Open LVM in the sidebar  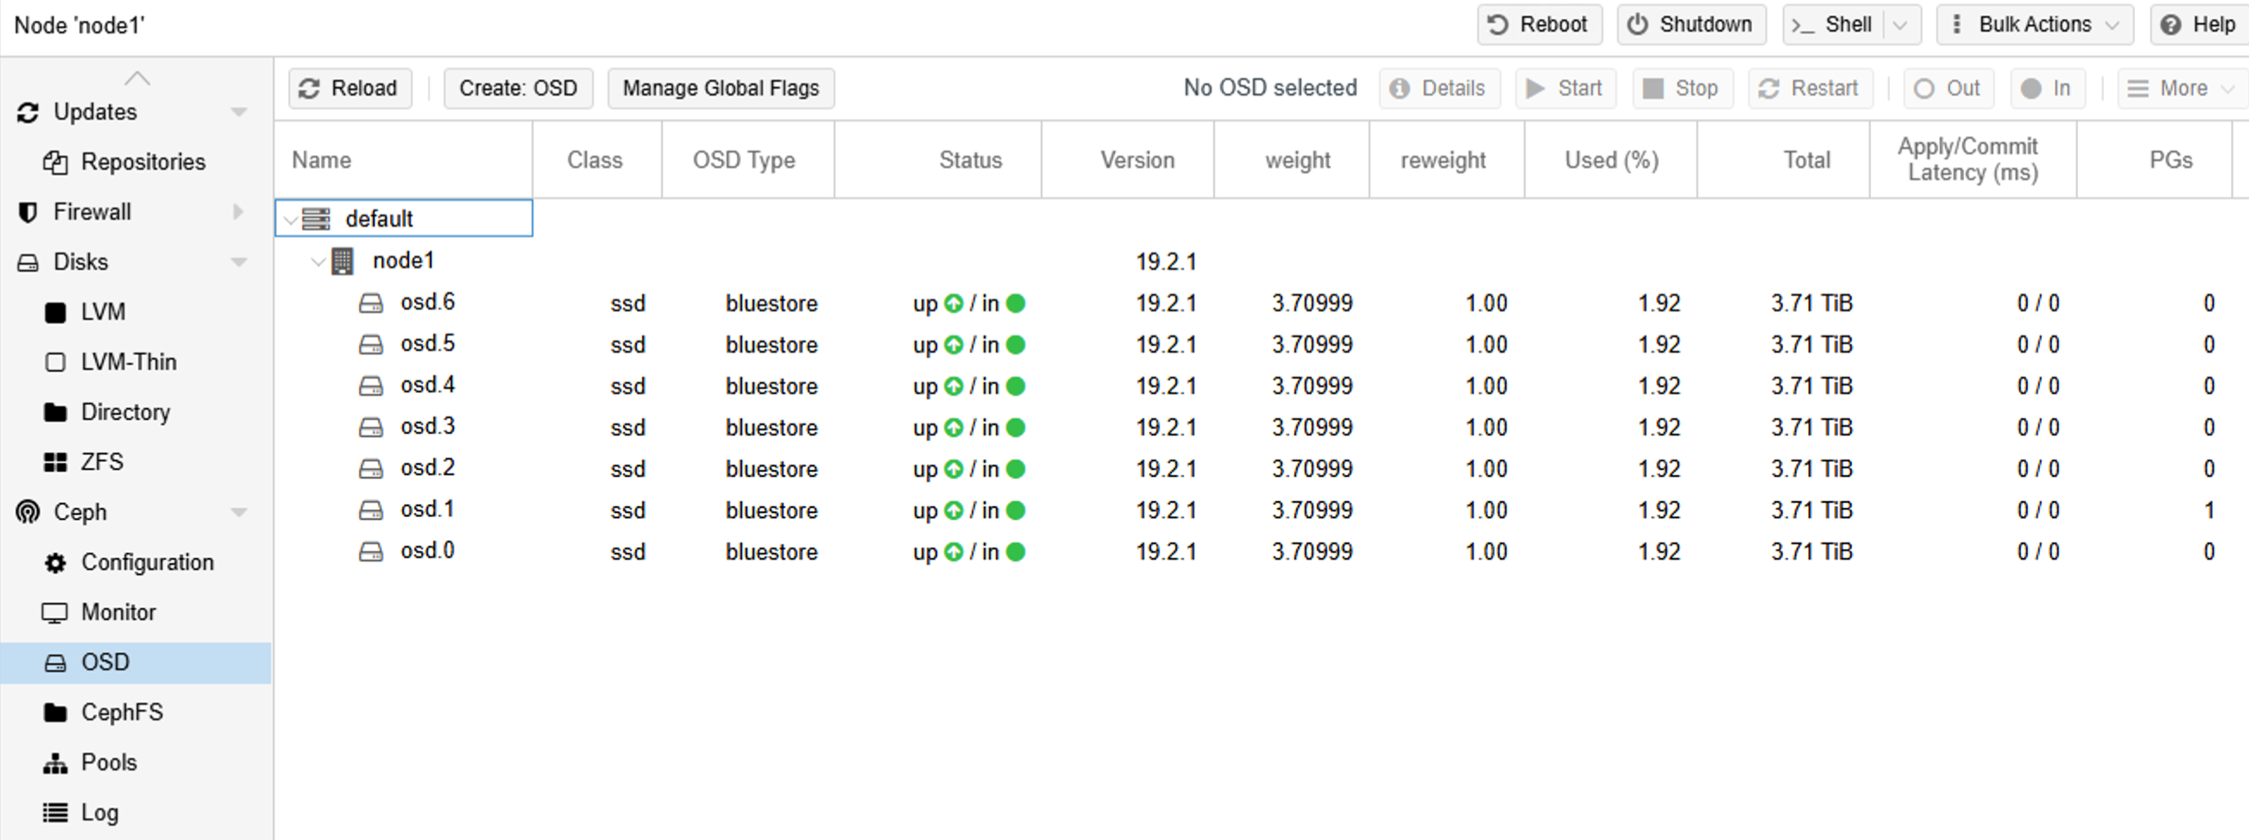(x=103, y=311)
